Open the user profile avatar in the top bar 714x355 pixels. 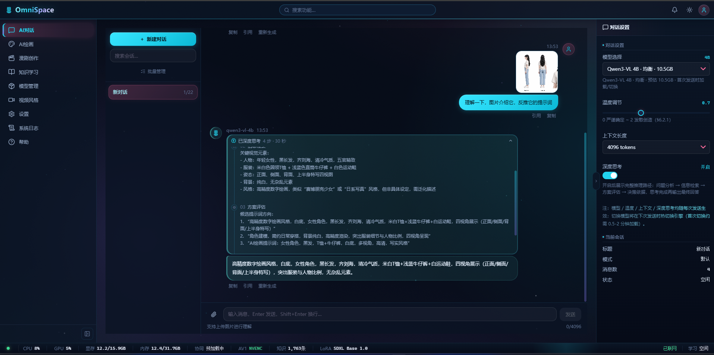(x=704, y=10)
